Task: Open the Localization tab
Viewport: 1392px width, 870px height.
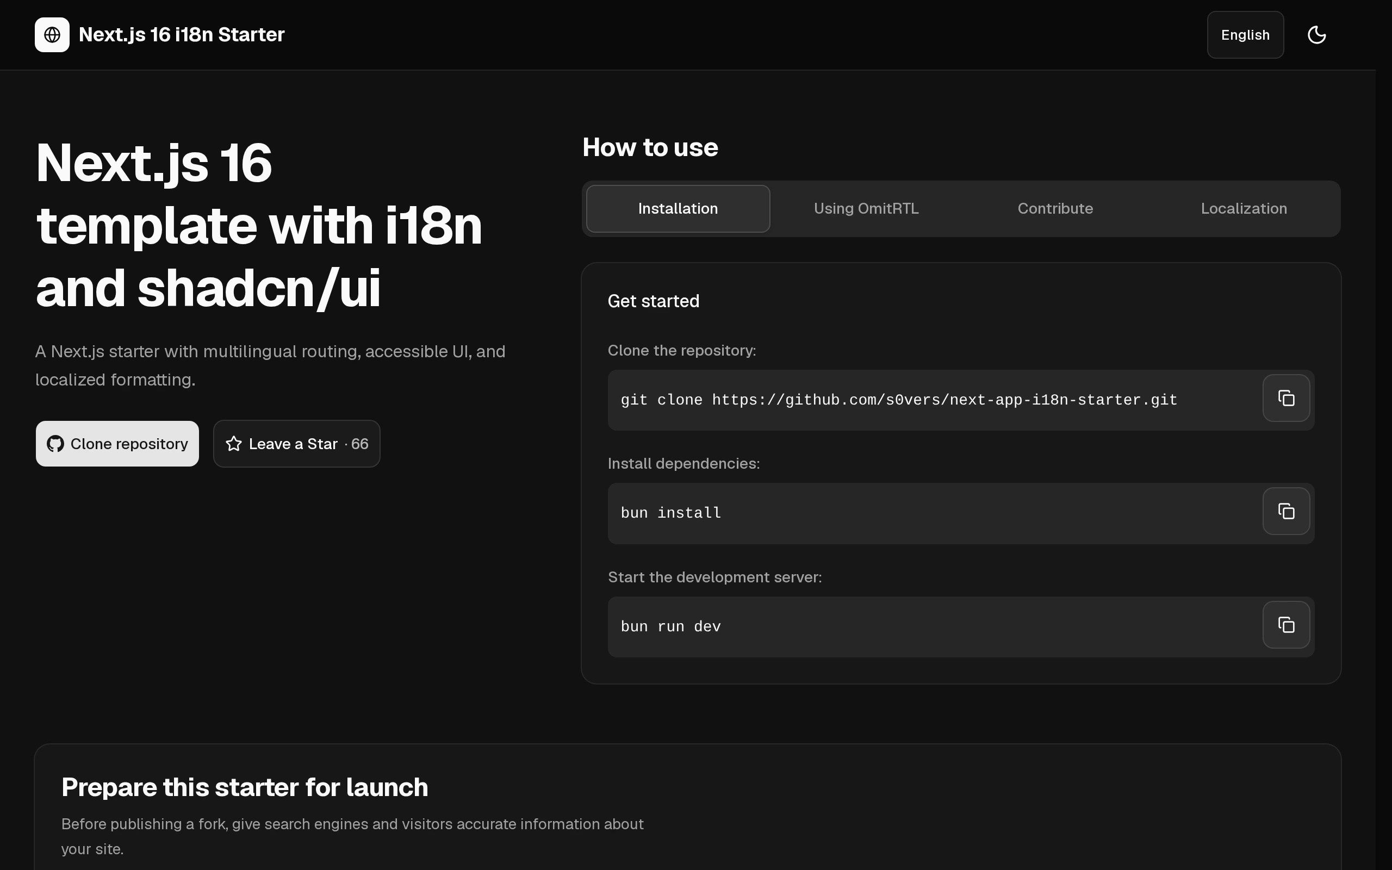Action: tap(1244, 208)
